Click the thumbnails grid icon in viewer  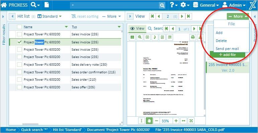click(132, 37)
